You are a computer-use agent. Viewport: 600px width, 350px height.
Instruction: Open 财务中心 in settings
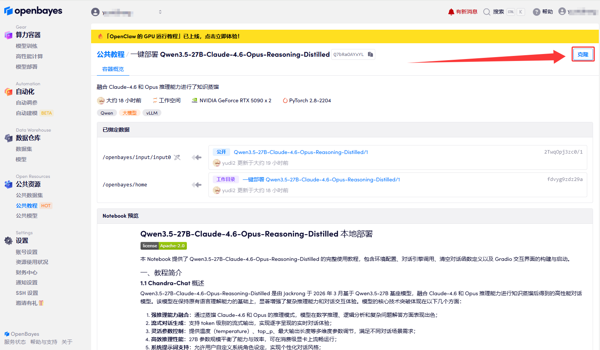click(x=27, y=272)
